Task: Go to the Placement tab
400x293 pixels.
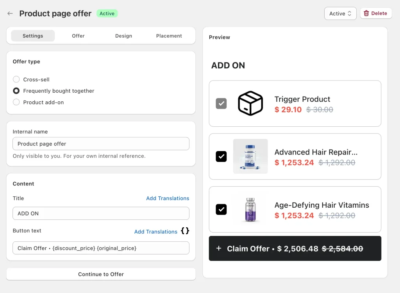Action: [x=169, y=36]
